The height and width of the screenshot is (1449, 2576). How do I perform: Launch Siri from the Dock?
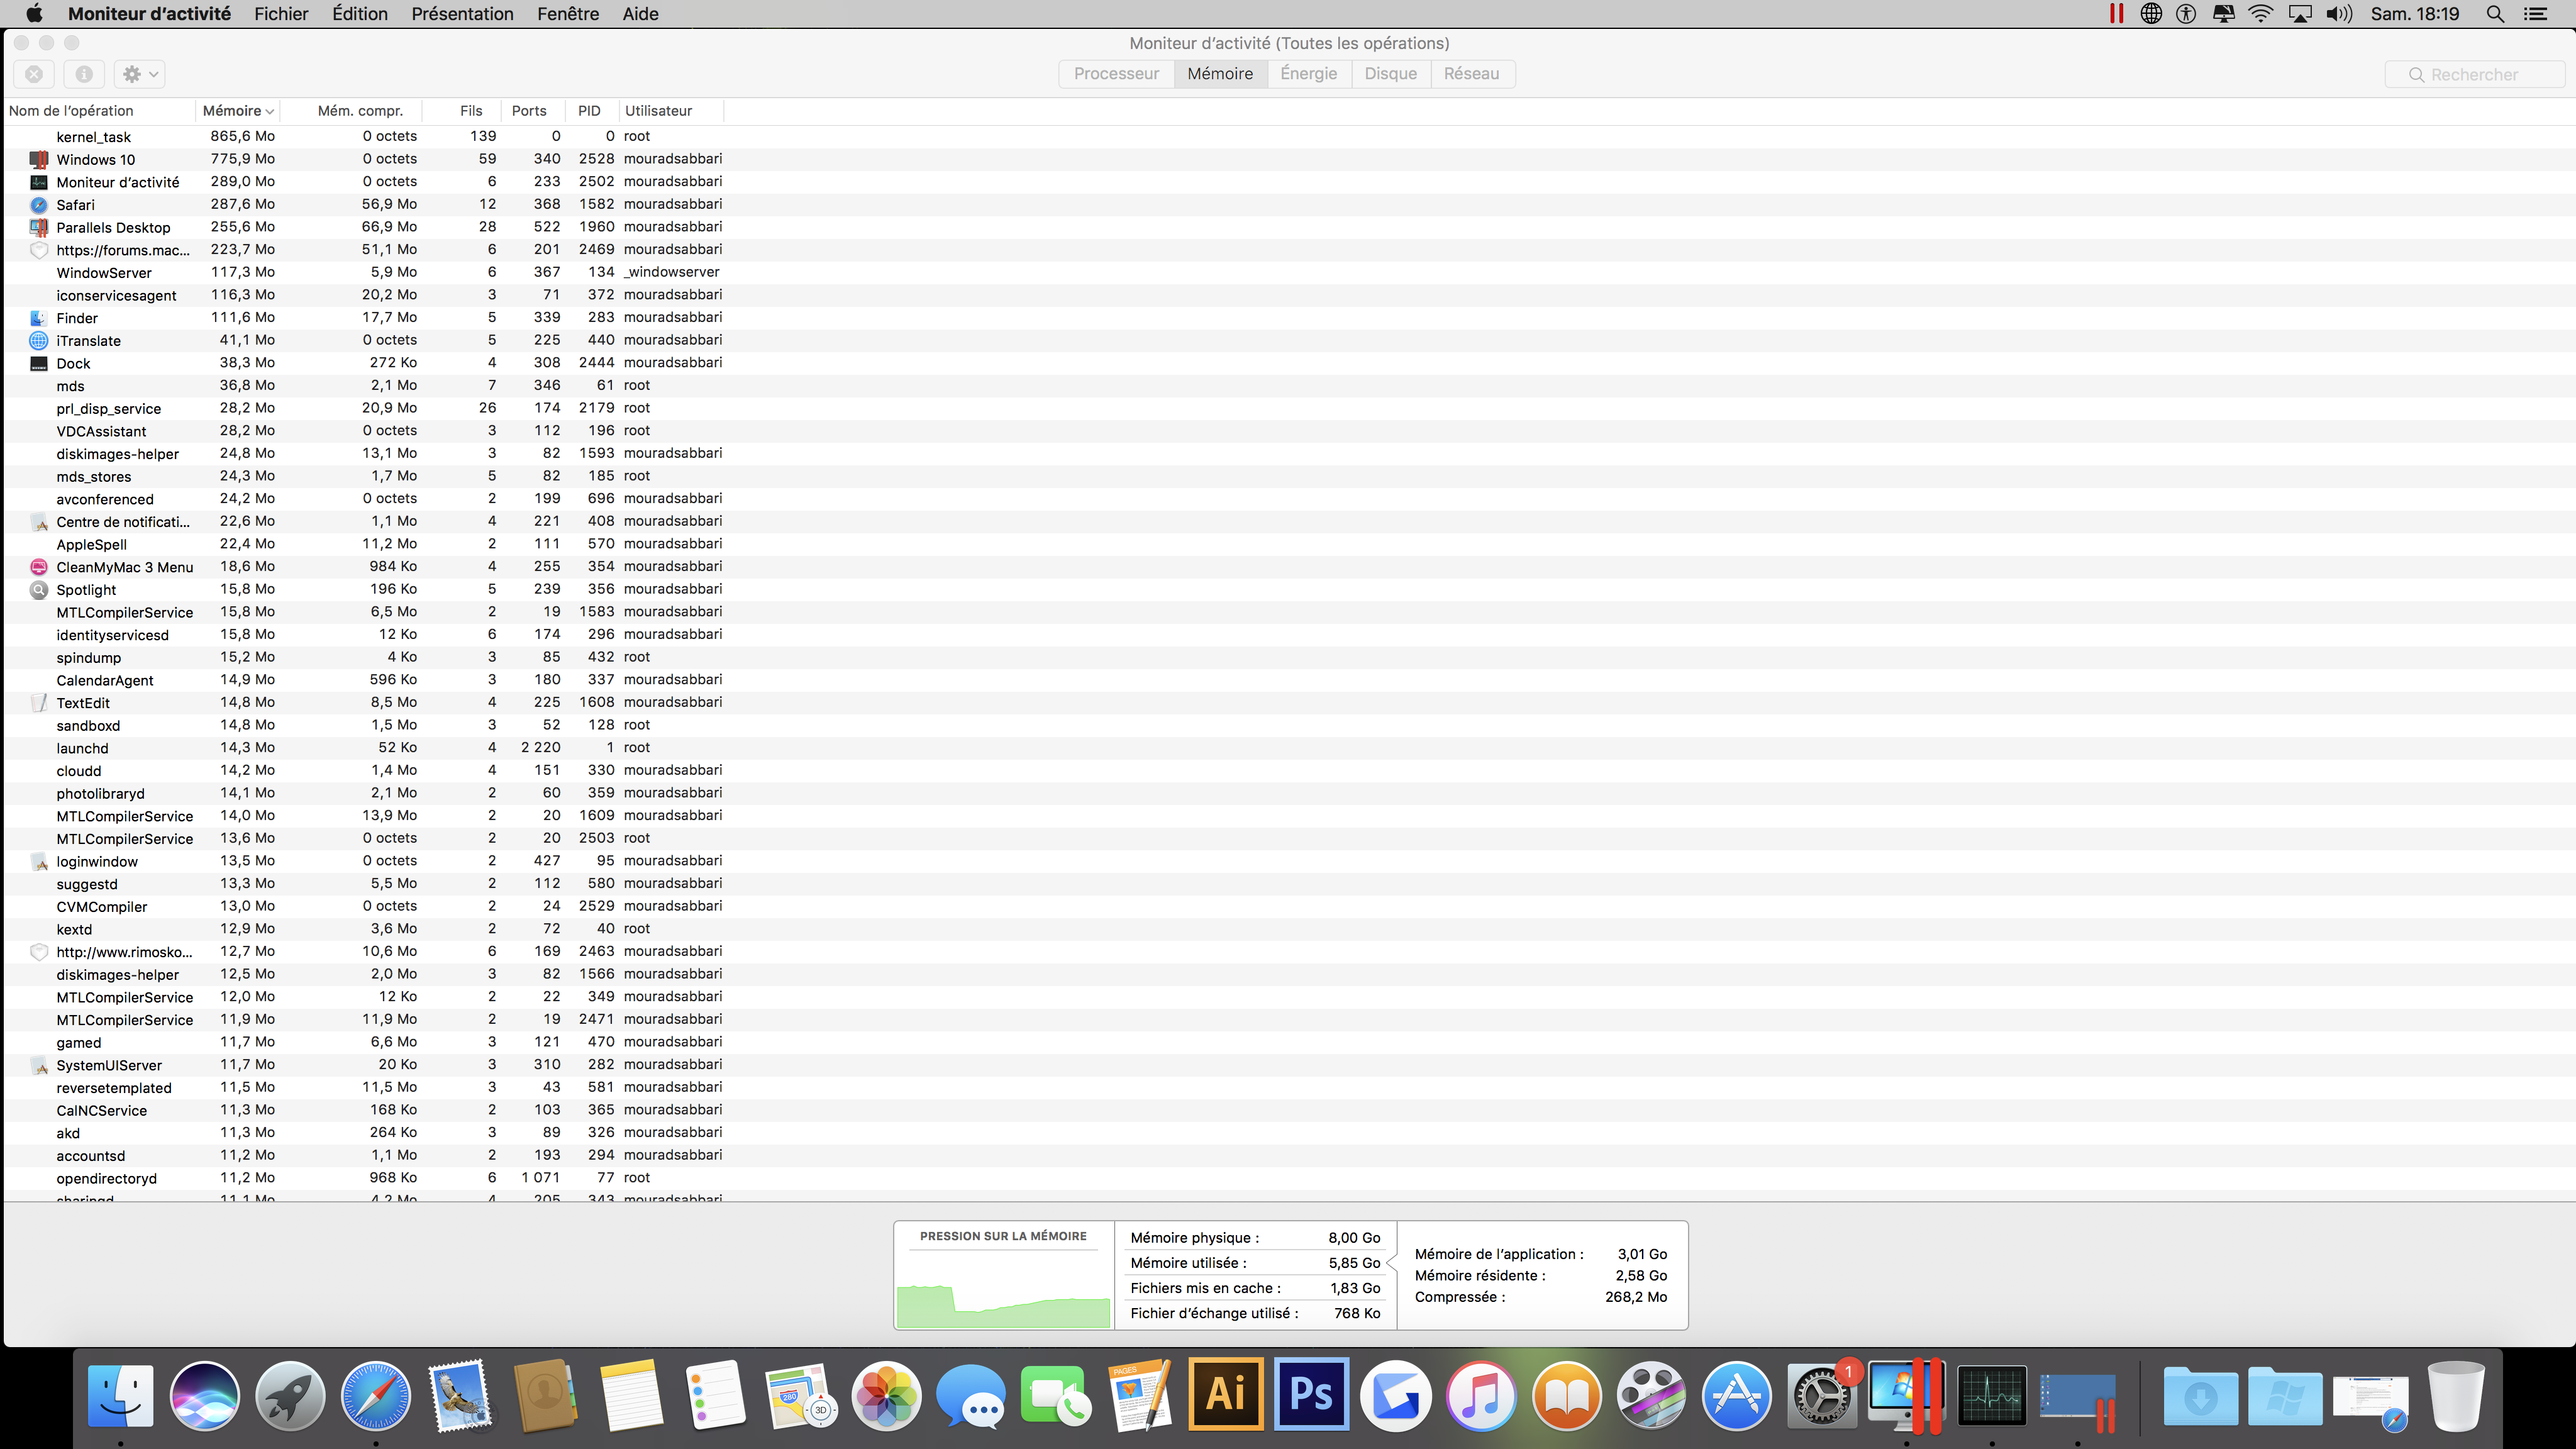coord(205,1395)
